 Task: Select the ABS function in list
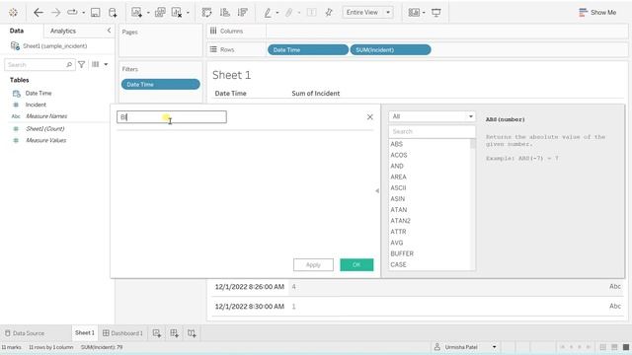tap(397, 144)
